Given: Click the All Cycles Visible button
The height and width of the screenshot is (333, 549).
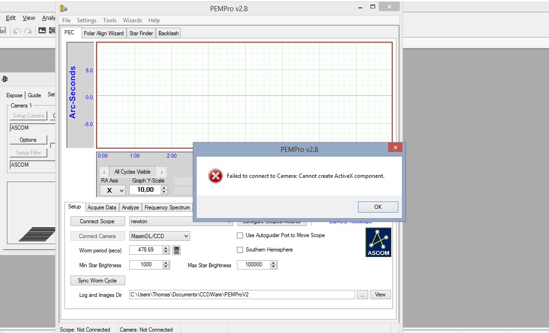Looking at the screenshot, I should tap(132, 172).
